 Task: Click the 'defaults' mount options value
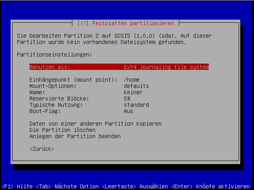[x=136, y=86]
